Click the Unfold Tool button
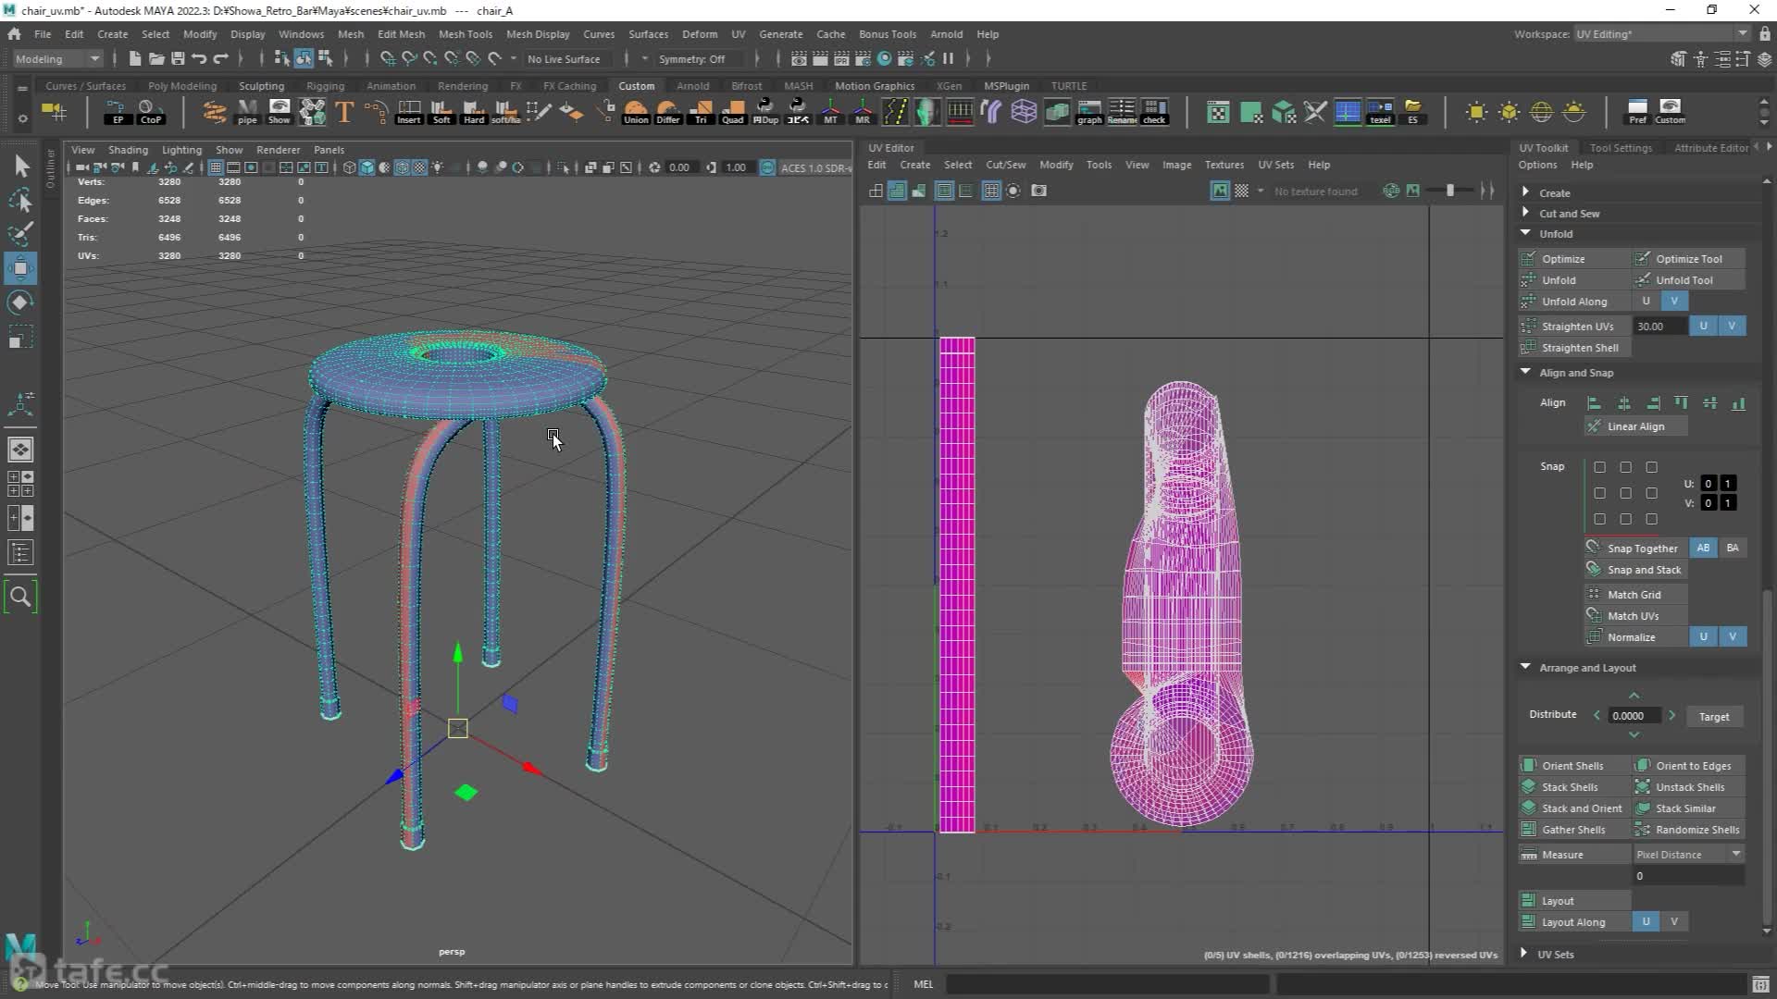 (1689, 280)
